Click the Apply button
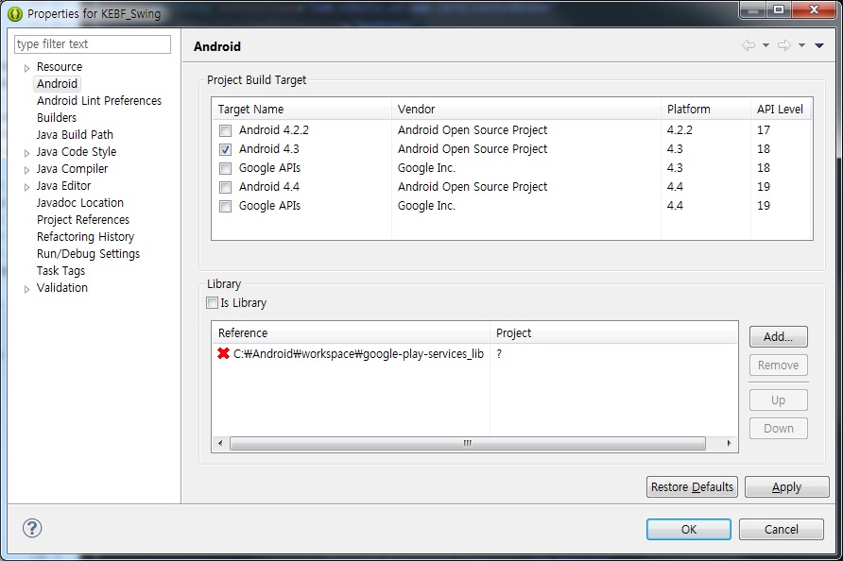The height and width of the screenshot is (561, 843). 786,486
